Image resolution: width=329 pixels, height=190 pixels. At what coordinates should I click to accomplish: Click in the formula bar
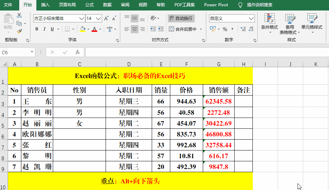coord(207,52)
